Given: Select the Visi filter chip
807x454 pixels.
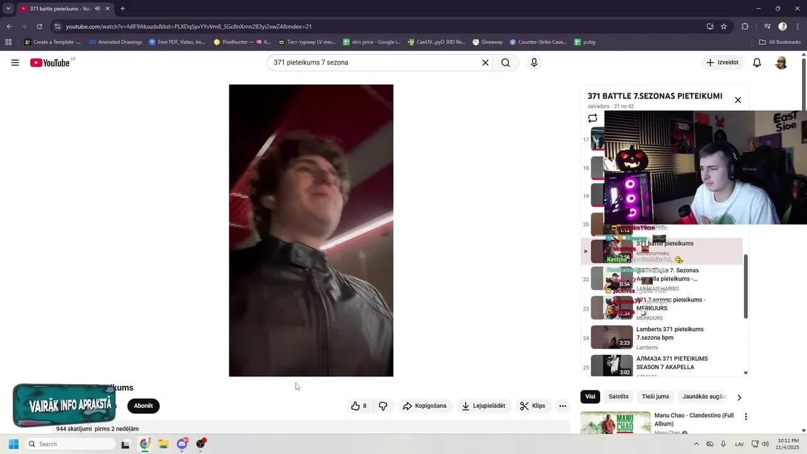Looking at the screenshot, I should pos(590,397).
